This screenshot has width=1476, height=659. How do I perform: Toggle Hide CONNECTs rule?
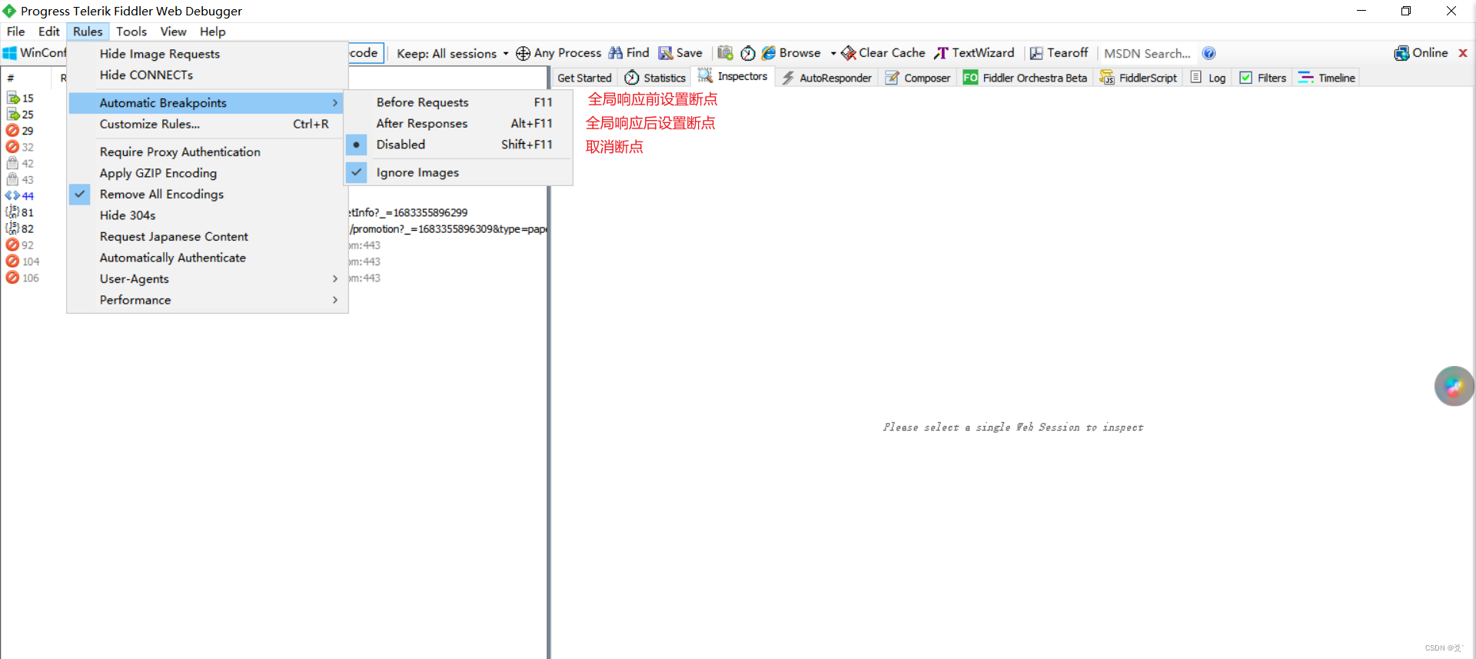click(208, 75)
